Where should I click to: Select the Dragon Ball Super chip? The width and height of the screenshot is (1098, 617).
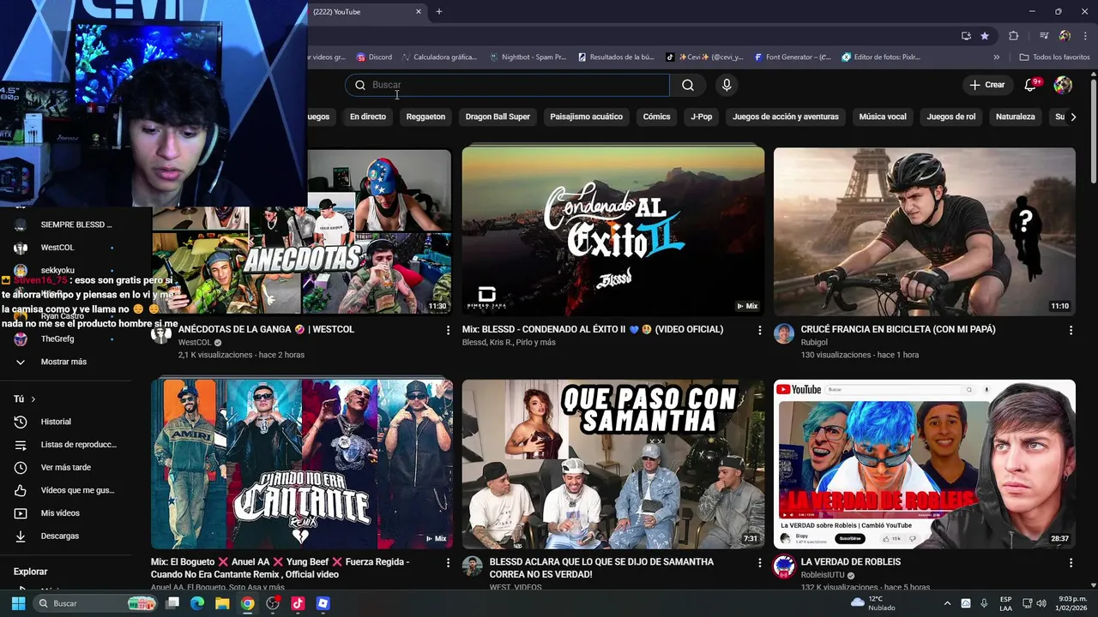coord(498,117)
